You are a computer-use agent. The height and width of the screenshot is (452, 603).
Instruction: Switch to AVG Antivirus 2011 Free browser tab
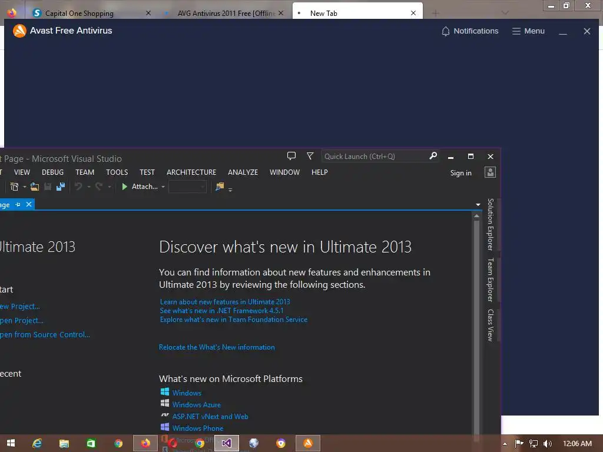coord(224,13)
